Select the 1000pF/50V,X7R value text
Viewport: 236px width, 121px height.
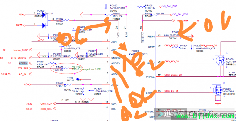103,91
